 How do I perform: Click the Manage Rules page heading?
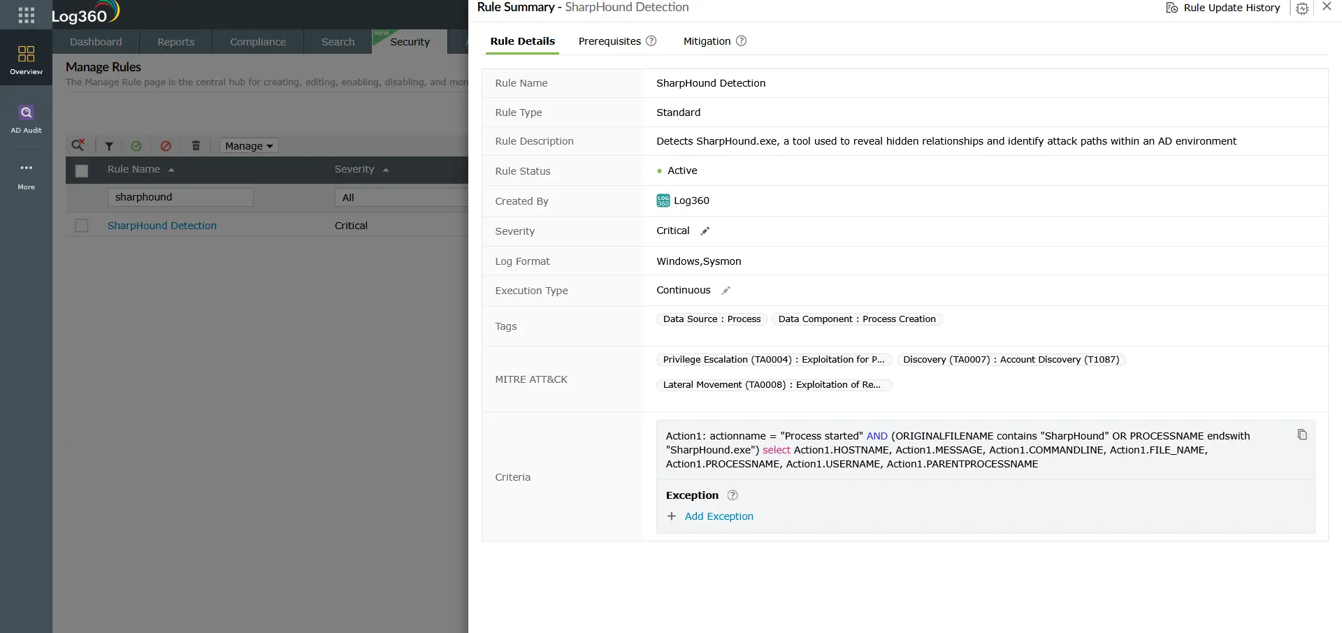[103, 67]
